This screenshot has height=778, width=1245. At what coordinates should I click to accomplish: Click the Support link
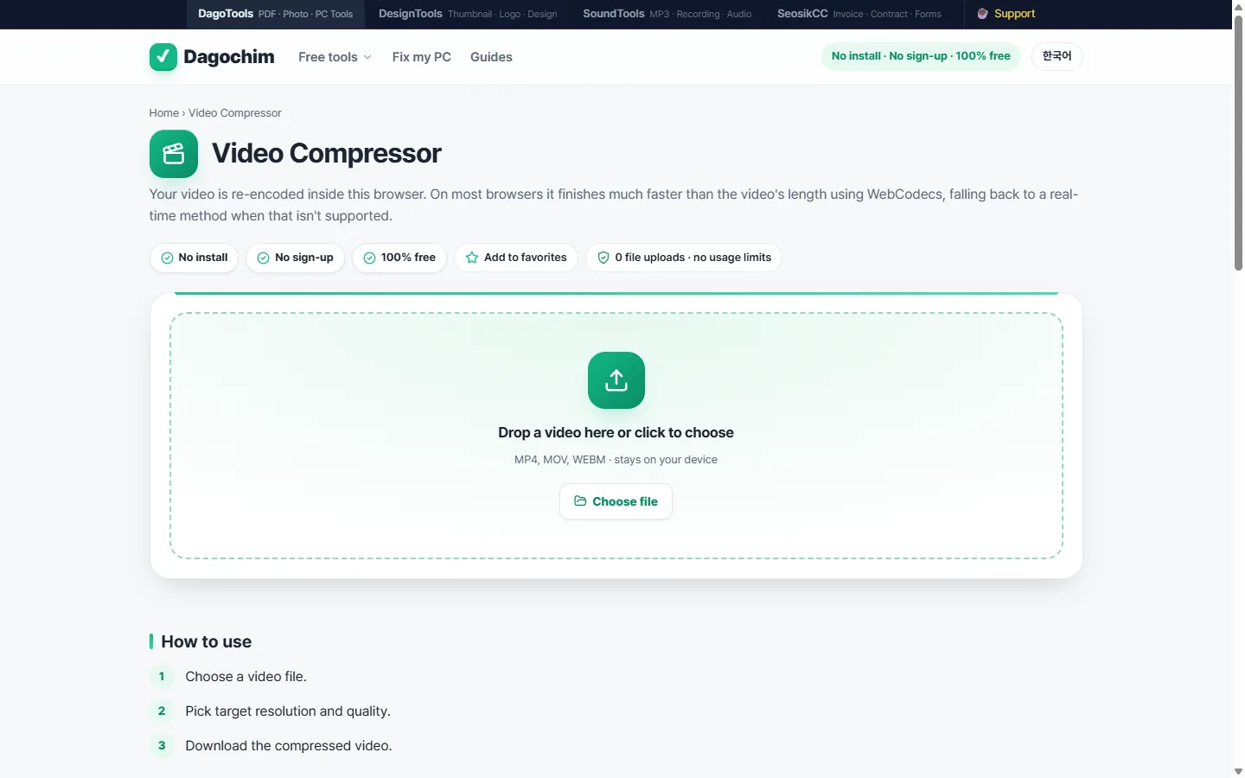pos(1006,14)
